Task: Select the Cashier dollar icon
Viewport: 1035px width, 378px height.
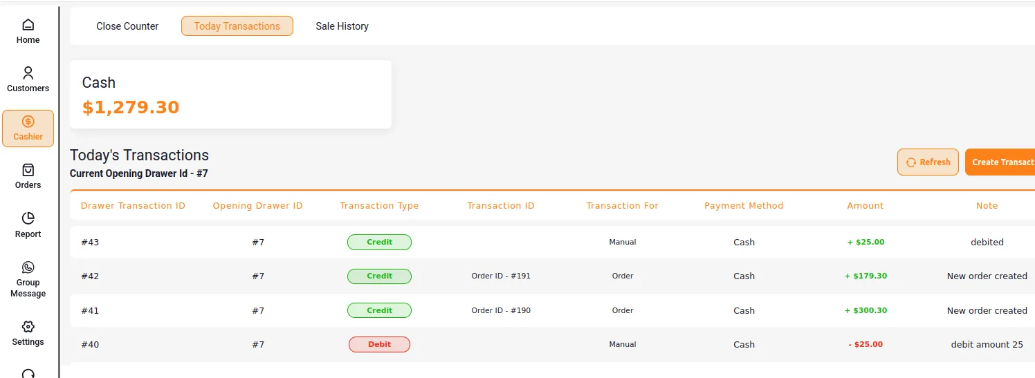Action: 28,122
